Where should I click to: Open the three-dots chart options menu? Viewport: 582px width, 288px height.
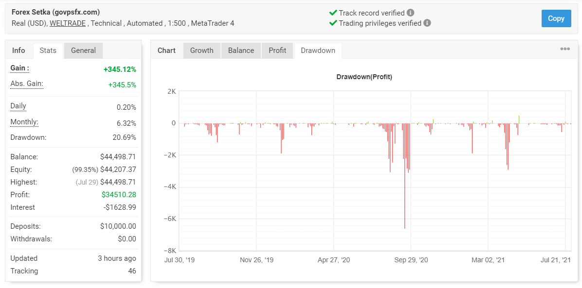[565, 49]
